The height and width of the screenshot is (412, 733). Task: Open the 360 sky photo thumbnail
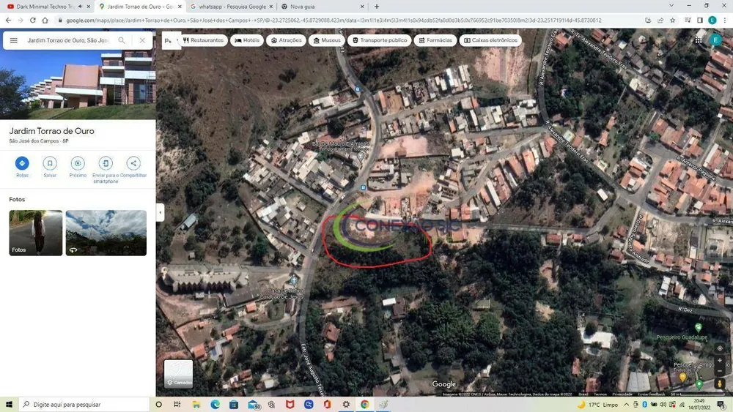coord(106,233)
